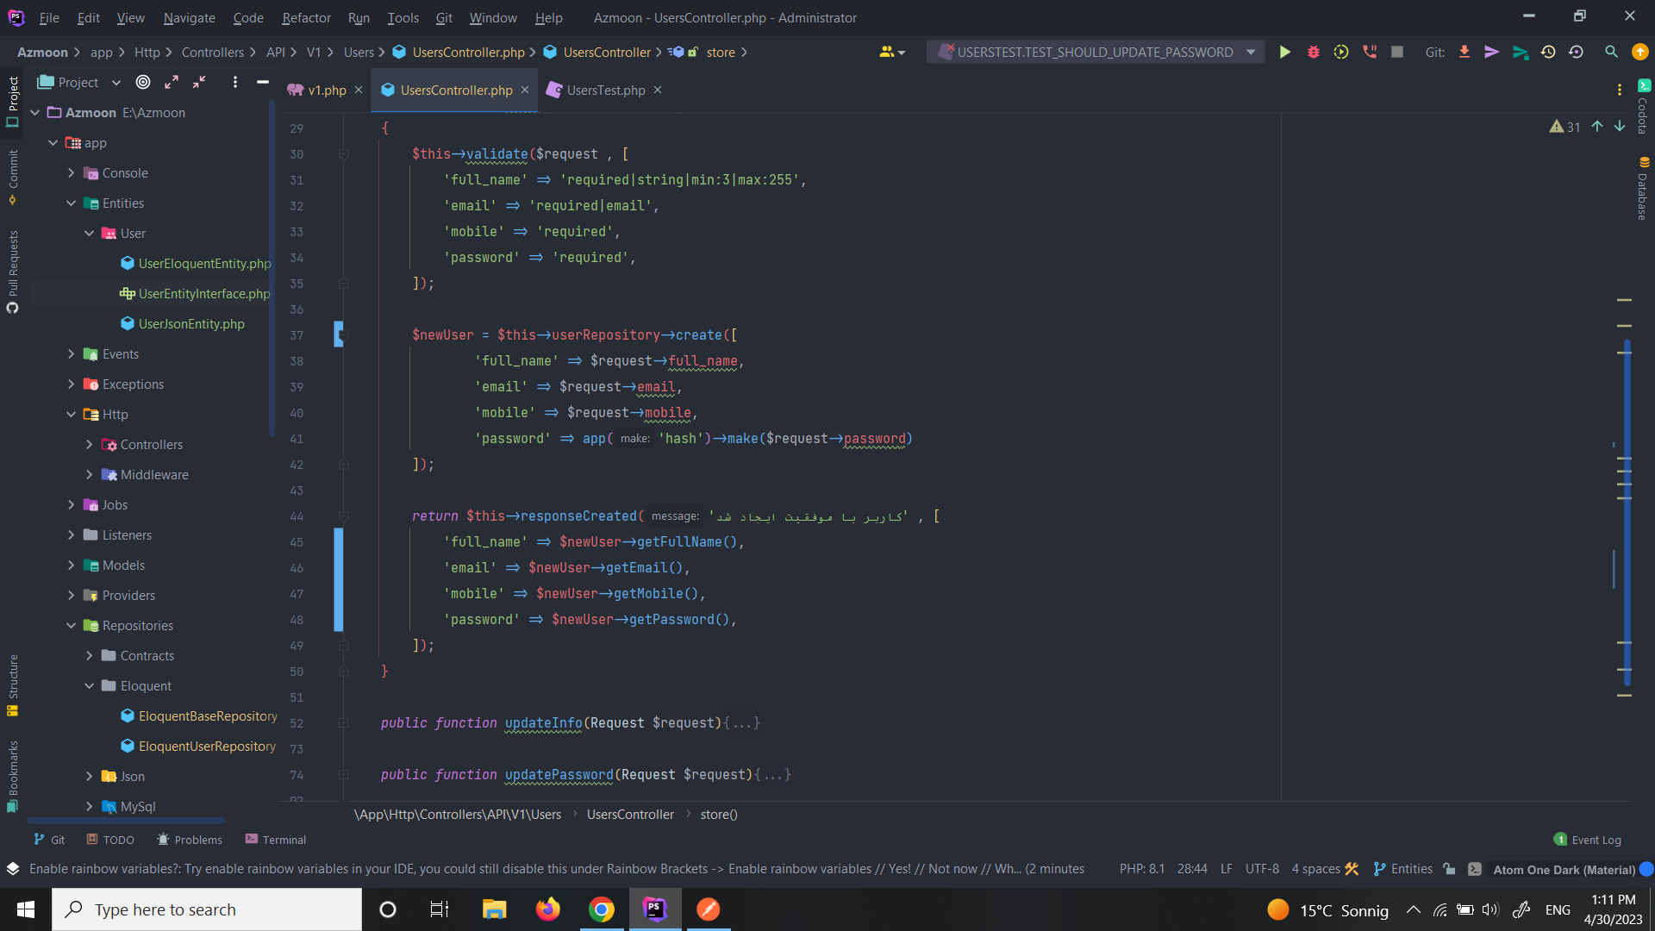Collapse the Repositories folder

tap(71, 626)
